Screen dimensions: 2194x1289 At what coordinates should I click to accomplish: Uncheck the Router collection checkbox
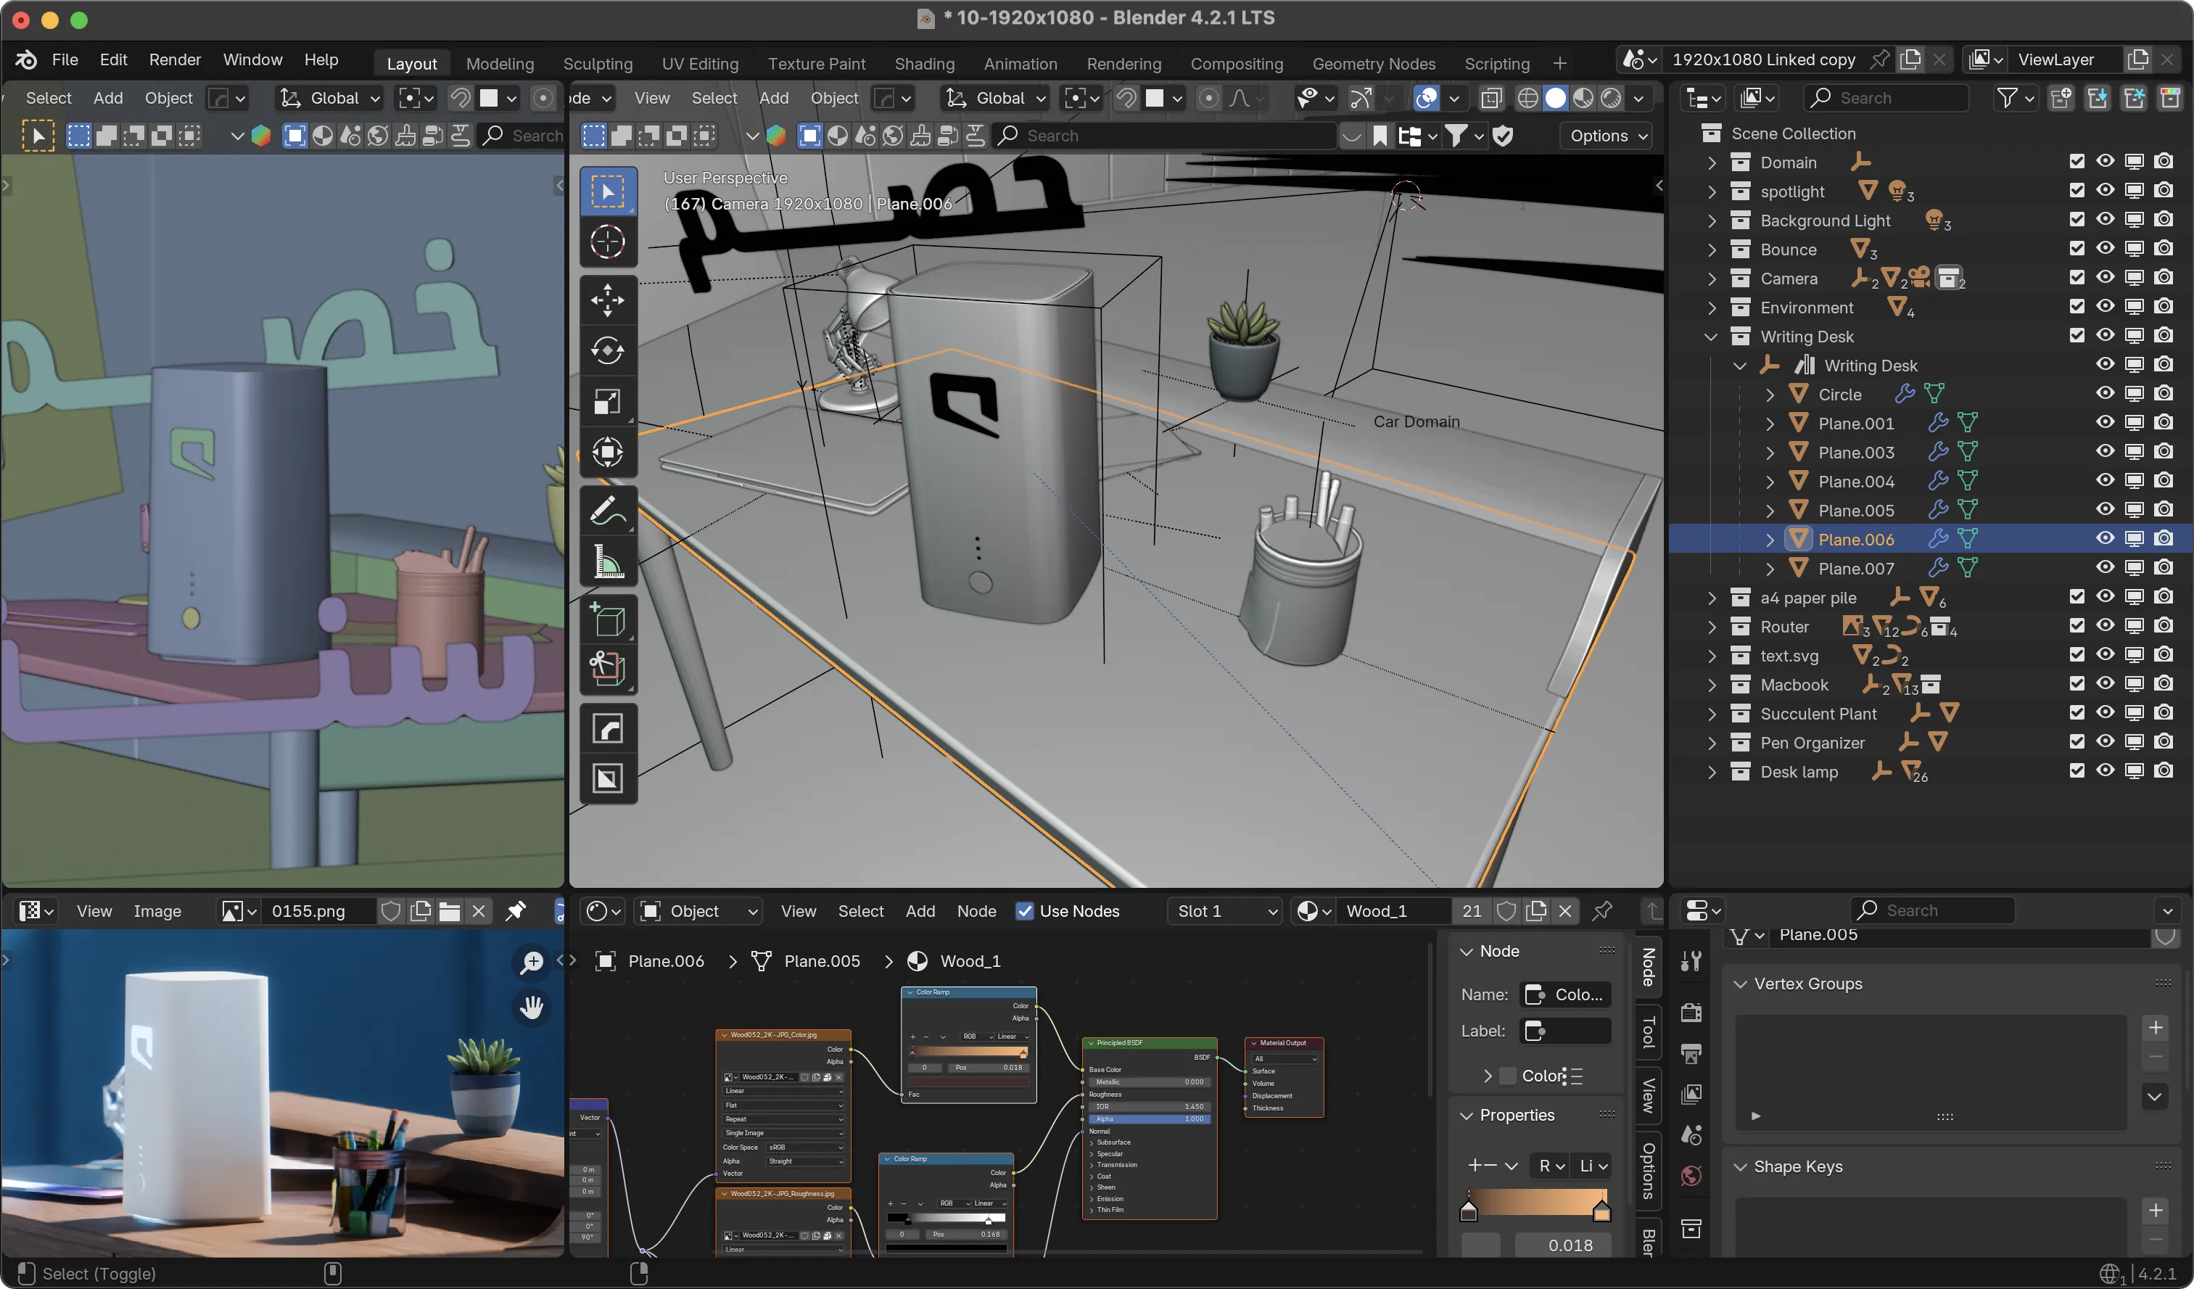[x=2077, y=626]
